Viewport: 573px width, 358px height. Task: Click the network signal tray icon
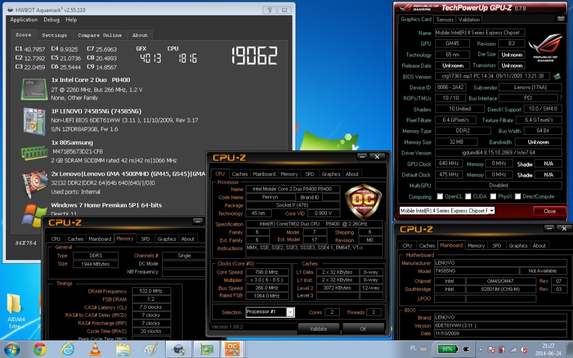[513, 350]
